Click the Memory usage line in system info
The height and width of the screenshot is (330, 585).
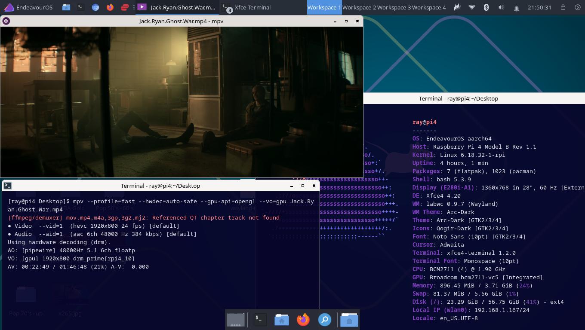click(x=472, y=285)
